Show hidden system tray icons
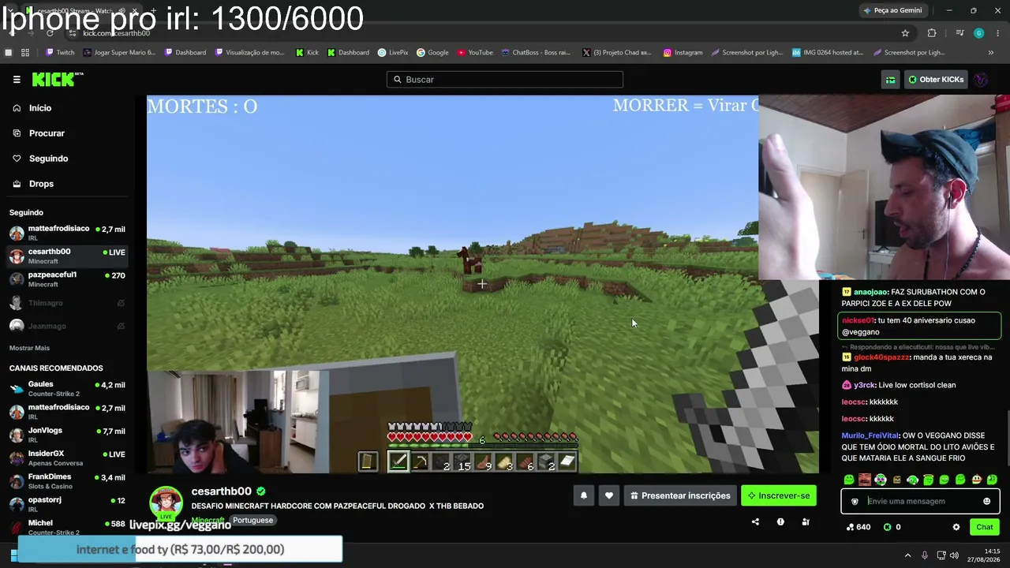1010x568 pixels. pyautogui.click(x=907, y=555)
